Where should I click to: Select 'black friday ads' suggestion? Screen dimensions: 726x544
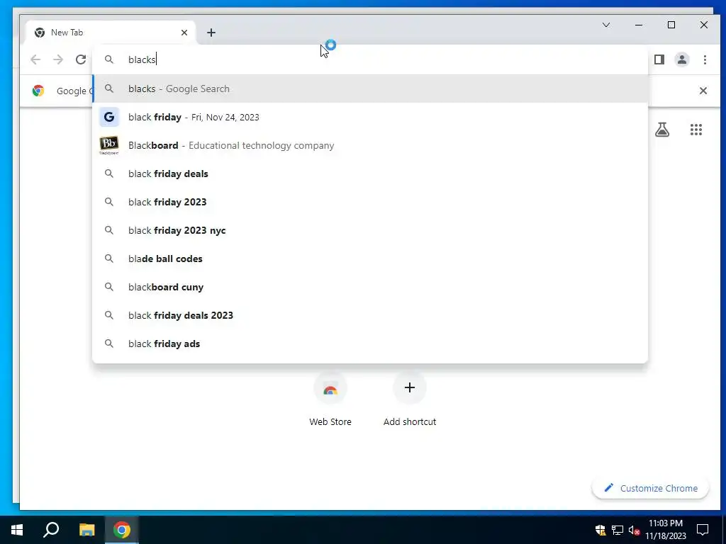pos(370,344)
